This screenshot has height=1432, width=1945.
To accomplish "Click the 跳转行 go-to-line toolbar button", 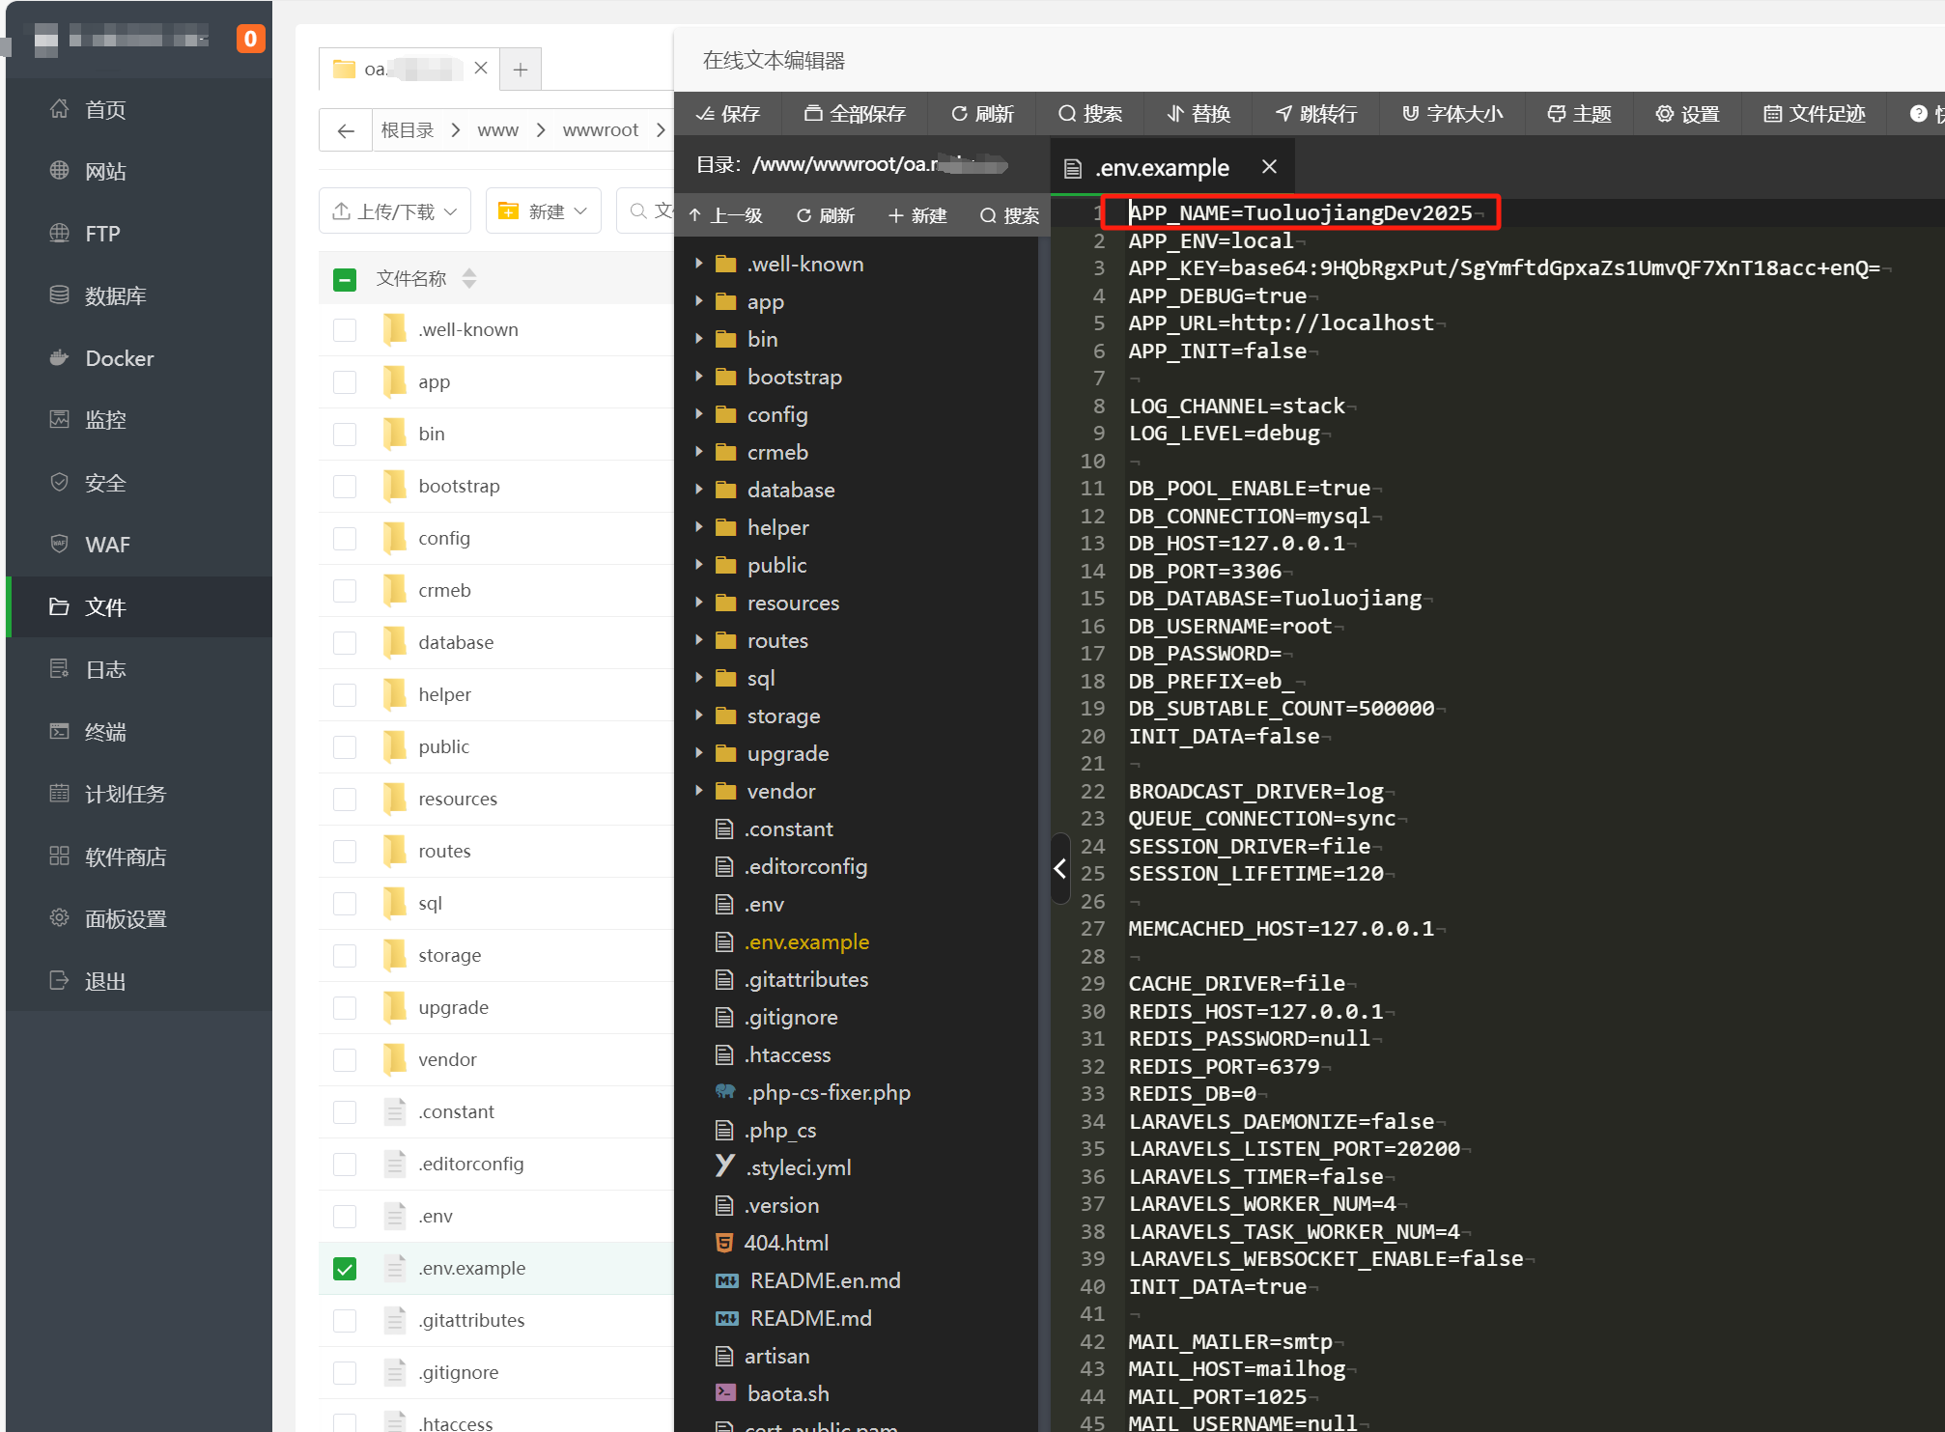I will 1316,114.
